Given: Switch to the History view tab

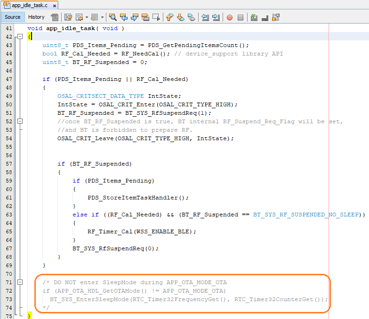Looking at the screenshot, I should coord(36,17).
